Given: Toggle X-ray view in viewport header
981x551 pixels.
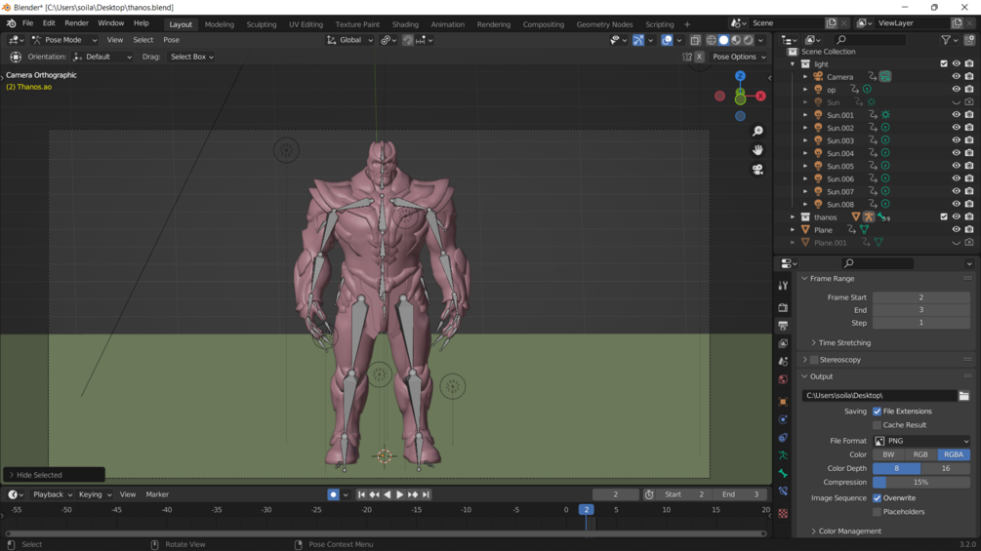Looking at the screenshot, I should coord(695,40).
